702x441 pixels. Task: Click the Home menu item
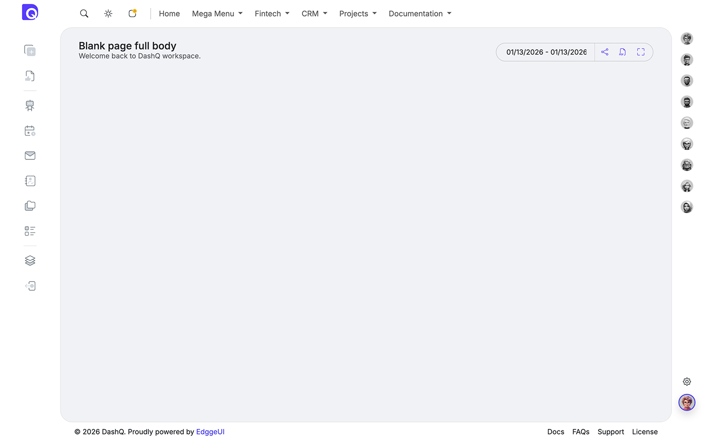click(169, 14)
